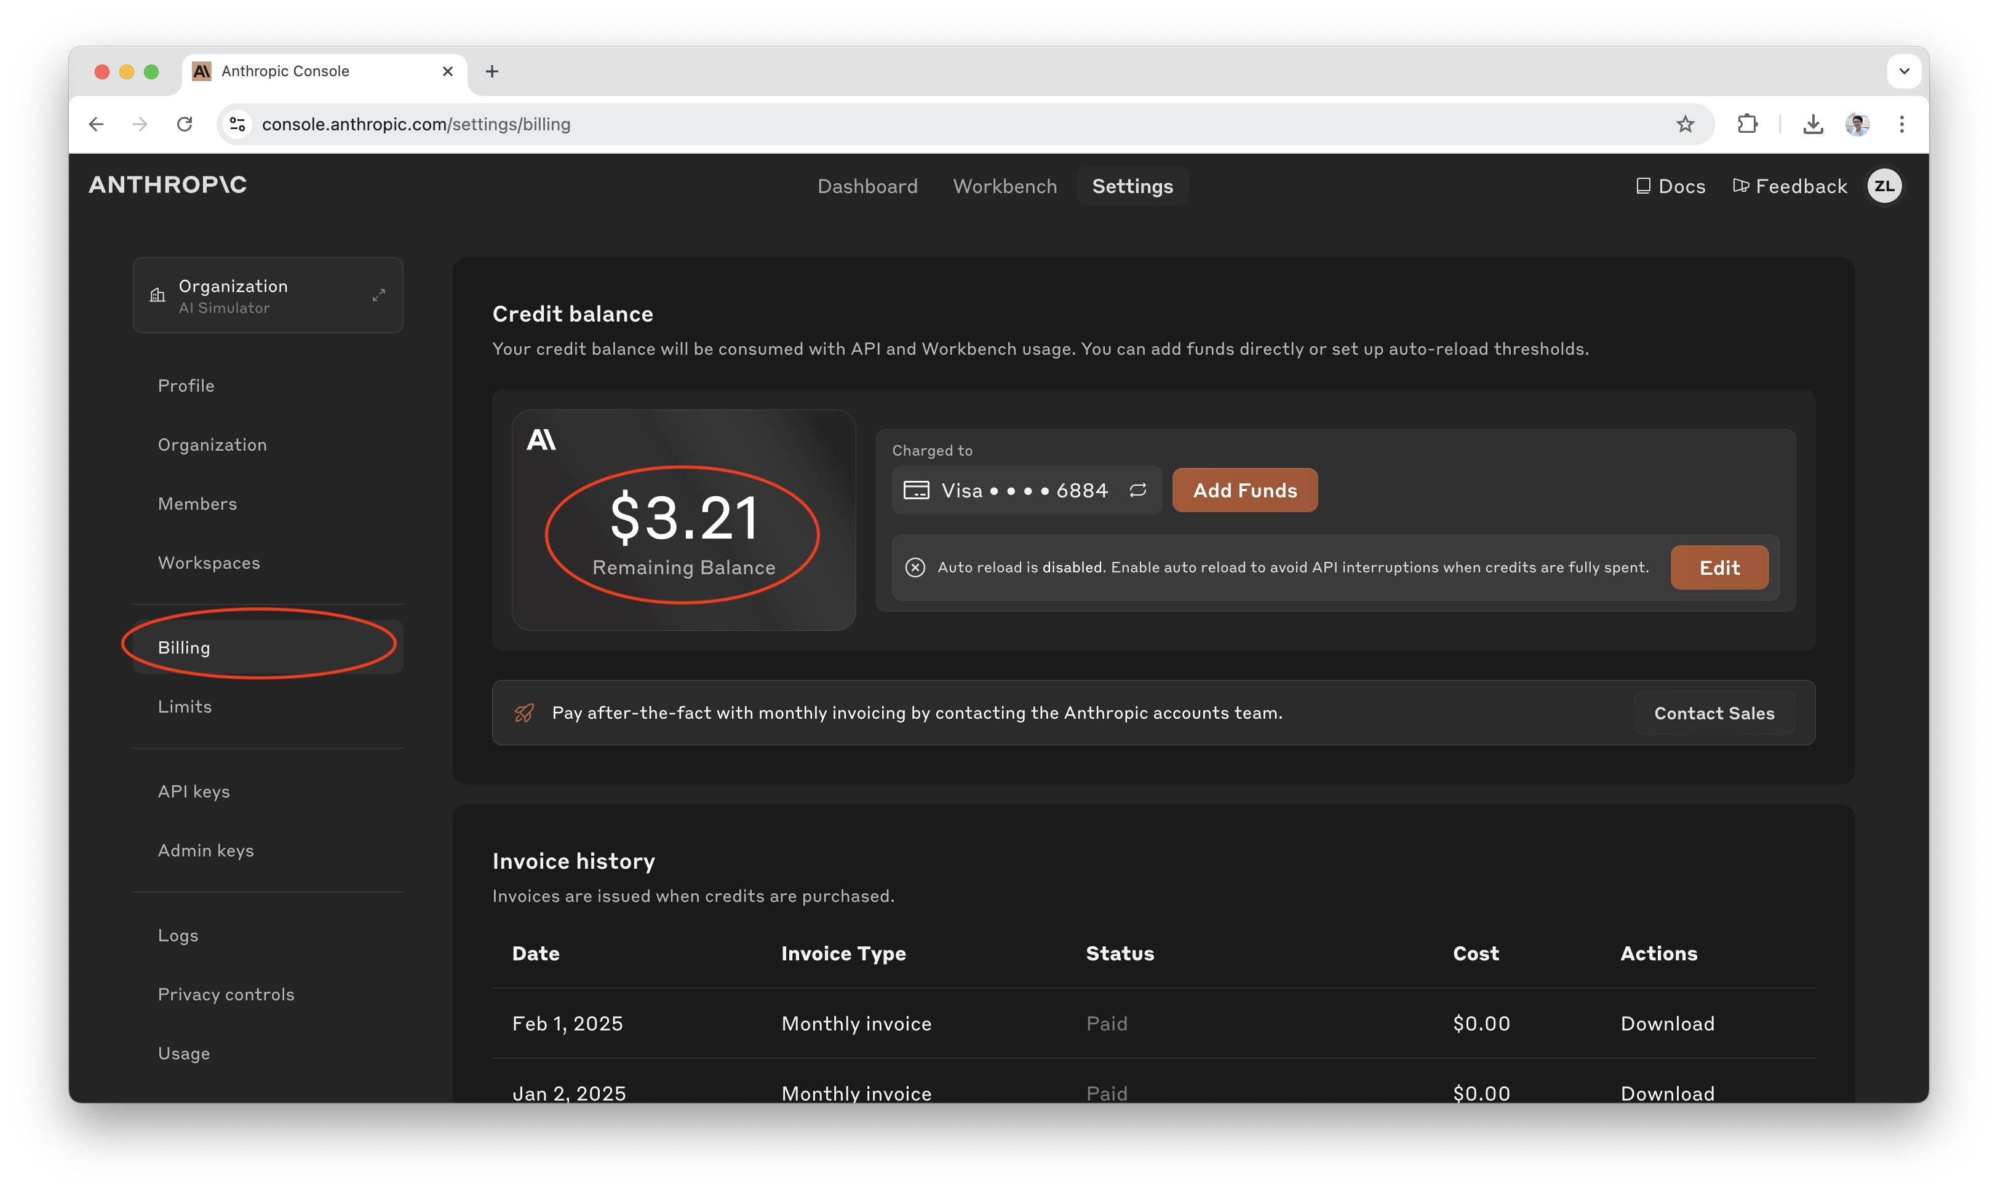This screenshot has height=1194, width=1998.
Task: Click site info icon in address bar
Action: pos(237,124)
